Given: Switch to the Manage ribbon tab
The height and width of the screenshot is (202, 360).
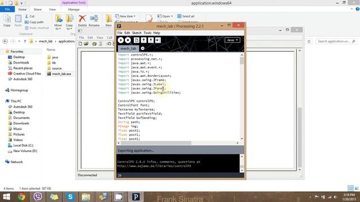Looking at the screenshot, I should point(74,10).
